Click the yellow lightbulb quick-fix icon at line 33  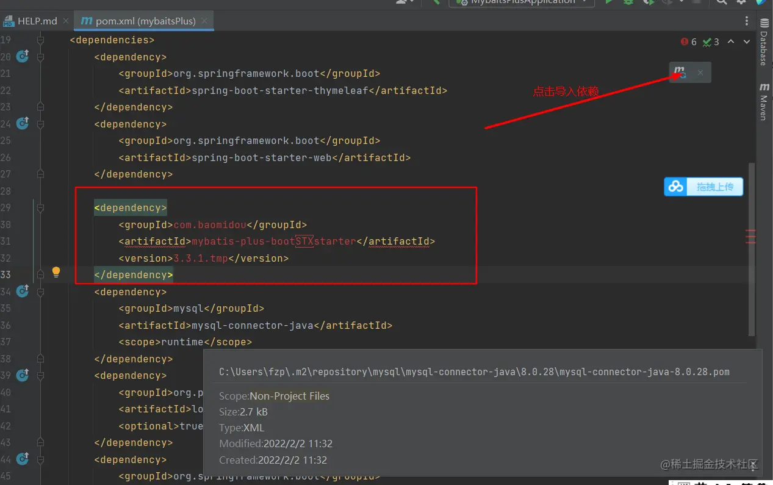click(56, 272)
